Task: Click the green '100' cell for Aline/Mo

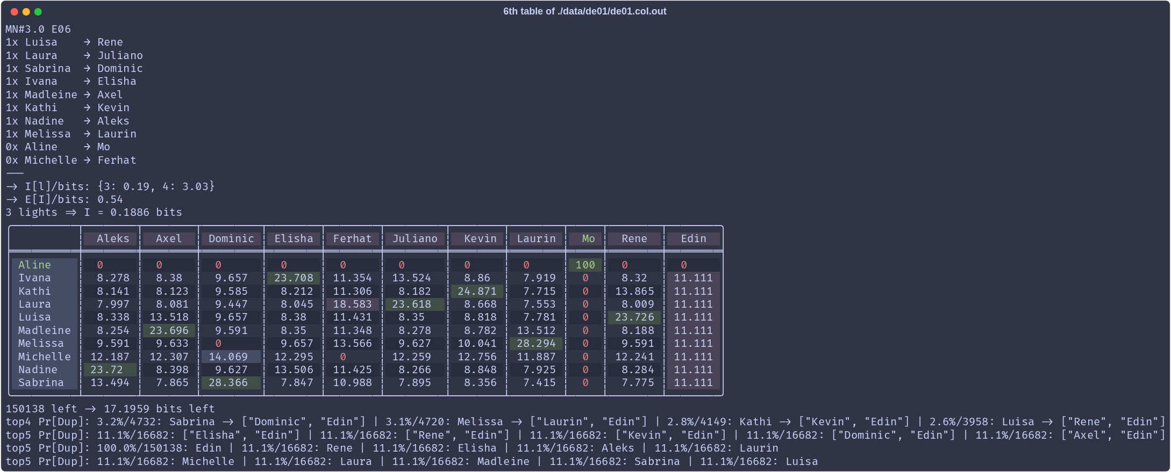Action: tap(585, 265)
